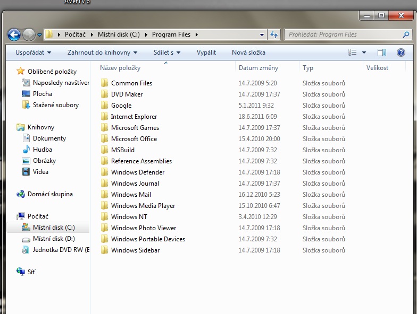The image size is (417, 314).
Task: Open recent pages dropdown next to navigation arrows
Action: click(39, 35)
